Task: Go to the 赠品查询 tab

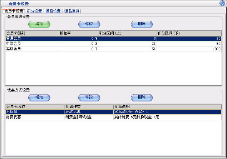Action: click(72, 11)
